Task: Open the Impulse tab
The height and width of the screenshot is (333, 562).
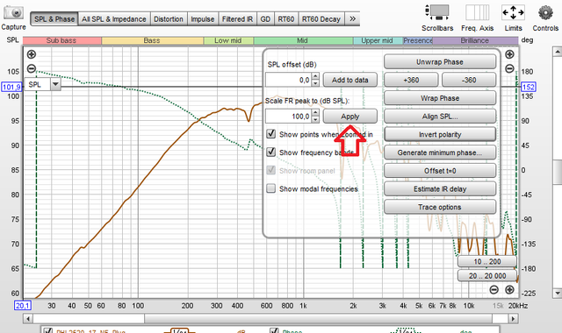Action: point(203,19)
